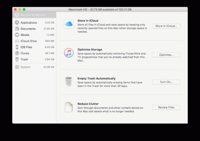Click the iCloud Drive cloud sidebar icon
Viewport: 200px width, 141px height.
pos(17,41)
